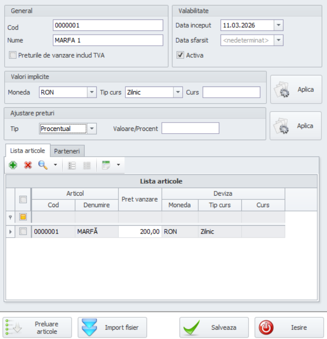Click the Valoare/Procent input field
Image resolution: width=327 pixels, height=339 pixels.
coord(190,129)
